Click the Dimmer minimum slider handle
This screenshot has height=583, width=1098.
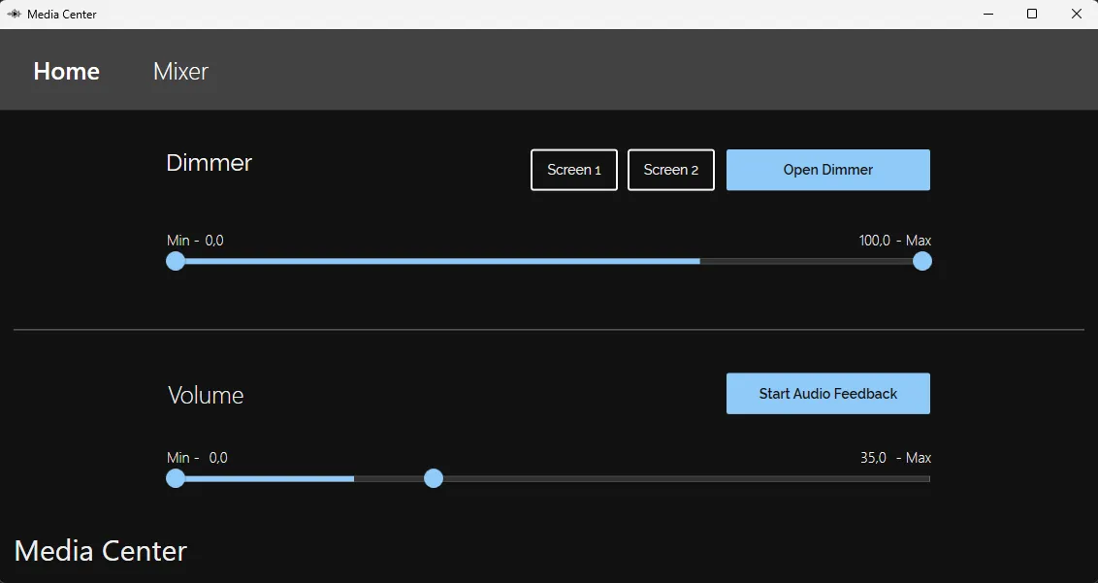click(175, 261)
